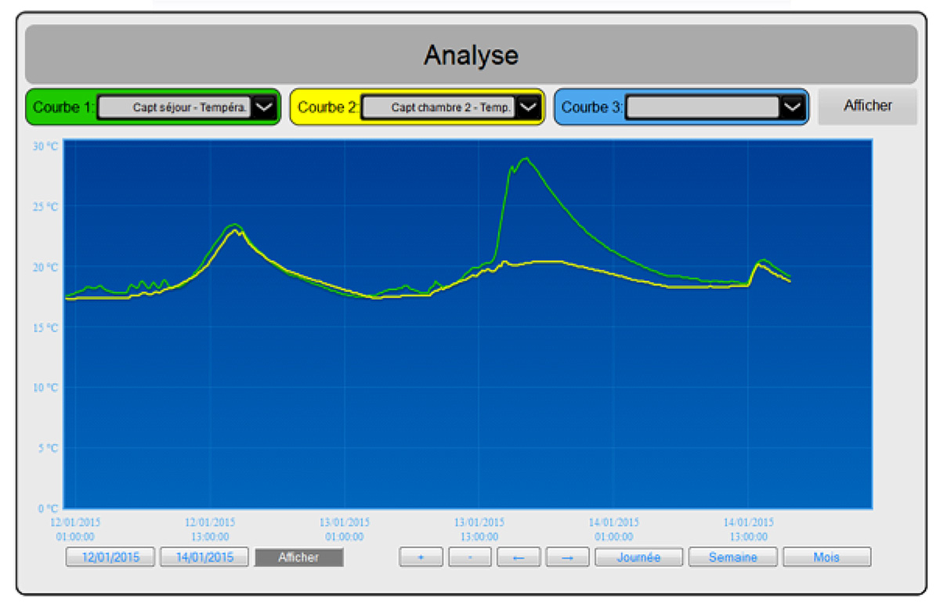
Task: Click the Analyse title bar
Action: click(x=471, y=55)
